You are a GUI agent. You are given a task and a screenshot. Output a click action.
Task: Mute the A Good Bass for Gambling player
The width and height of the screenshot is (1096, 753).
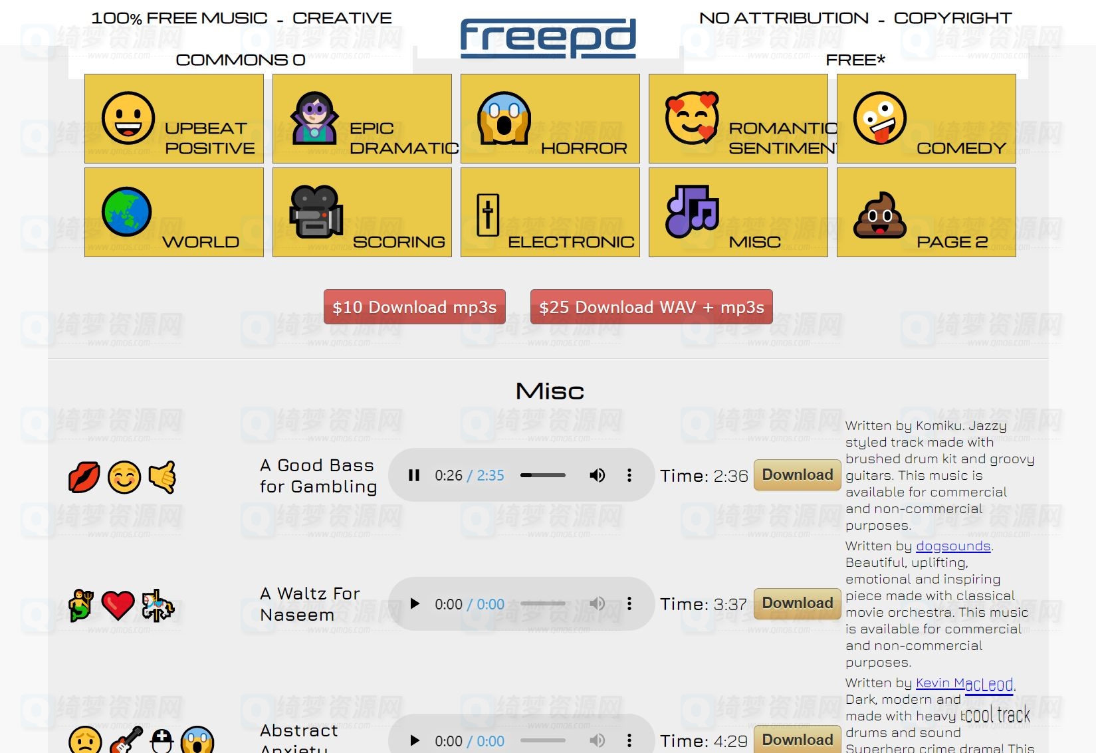597,475
